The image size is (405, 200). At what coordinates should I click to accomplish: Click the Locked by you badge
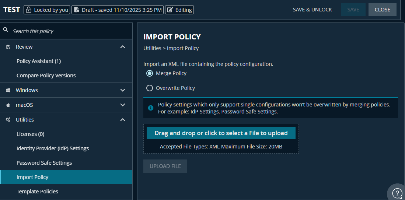click(x=47, y=10)
